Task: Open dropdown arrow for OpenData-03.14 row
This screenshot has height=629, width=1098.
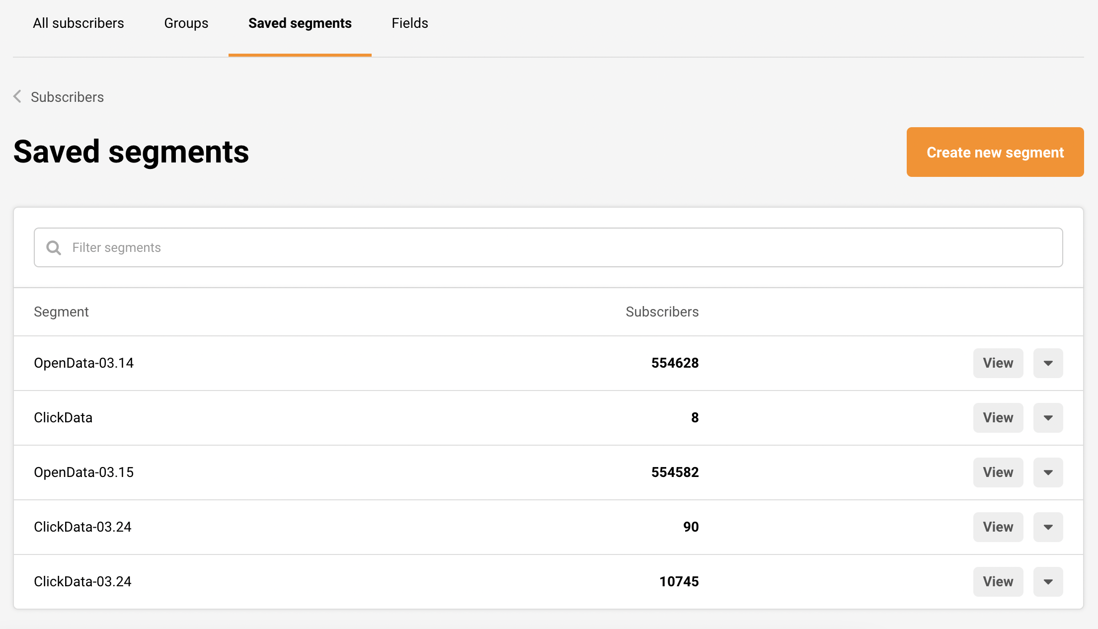Action: pyautogui.click(x=1048, y=363)
